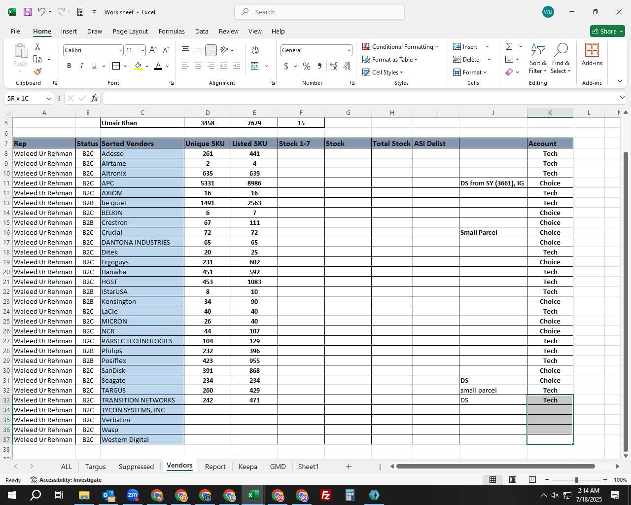Decrease font size with smaller A icon
The width and height of the screenshot is (631, 505).
click(166, 50)
